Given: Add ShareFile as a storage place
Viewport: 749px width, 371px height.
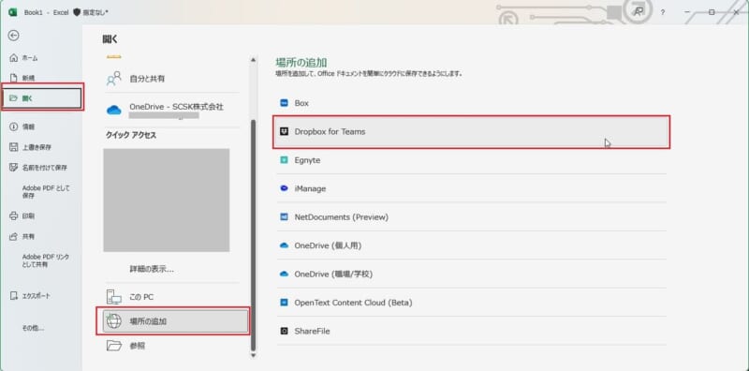Looking at the screenshot, I should pyautogui.click(x=472, y=331).
